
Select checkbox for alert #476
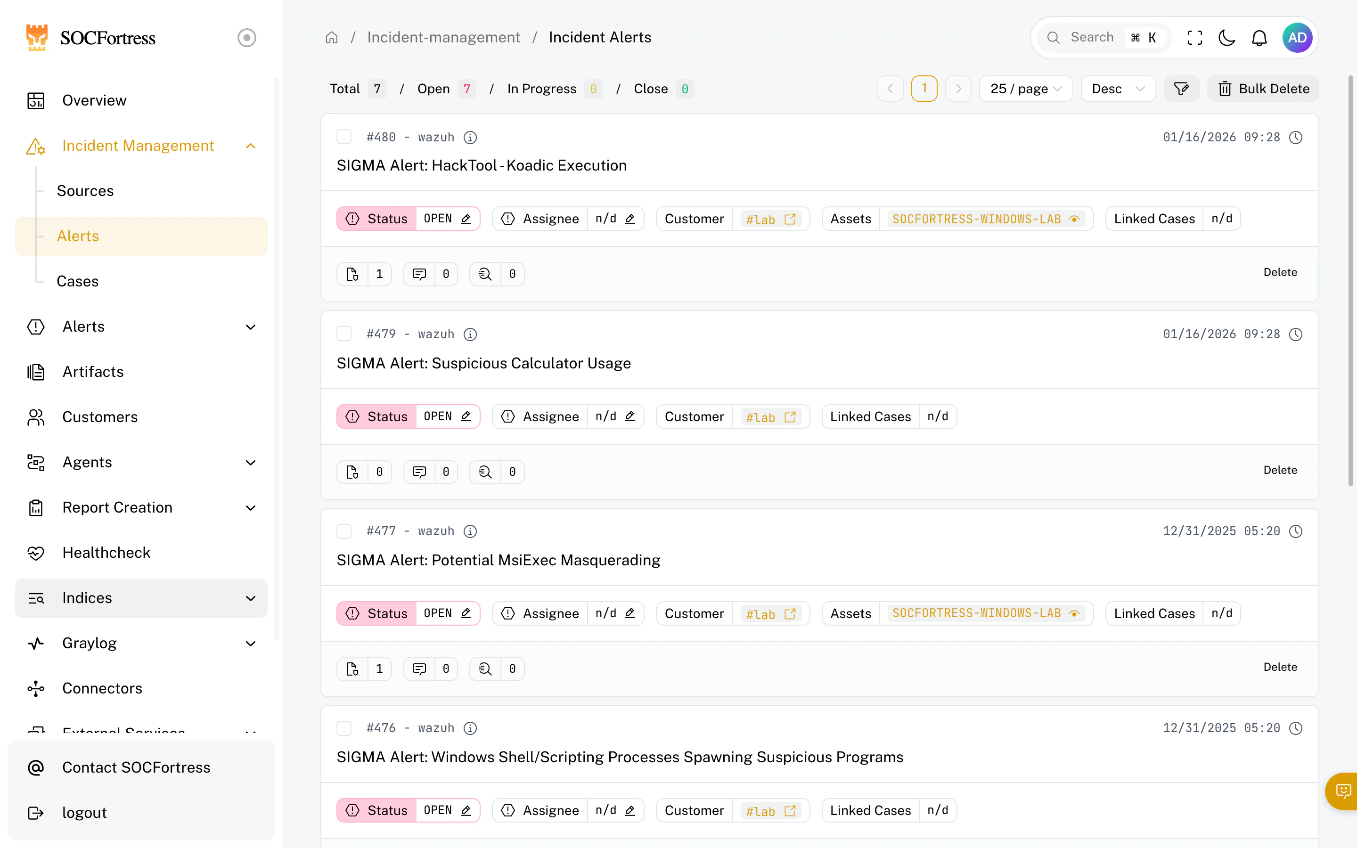[x=344, y=728]
